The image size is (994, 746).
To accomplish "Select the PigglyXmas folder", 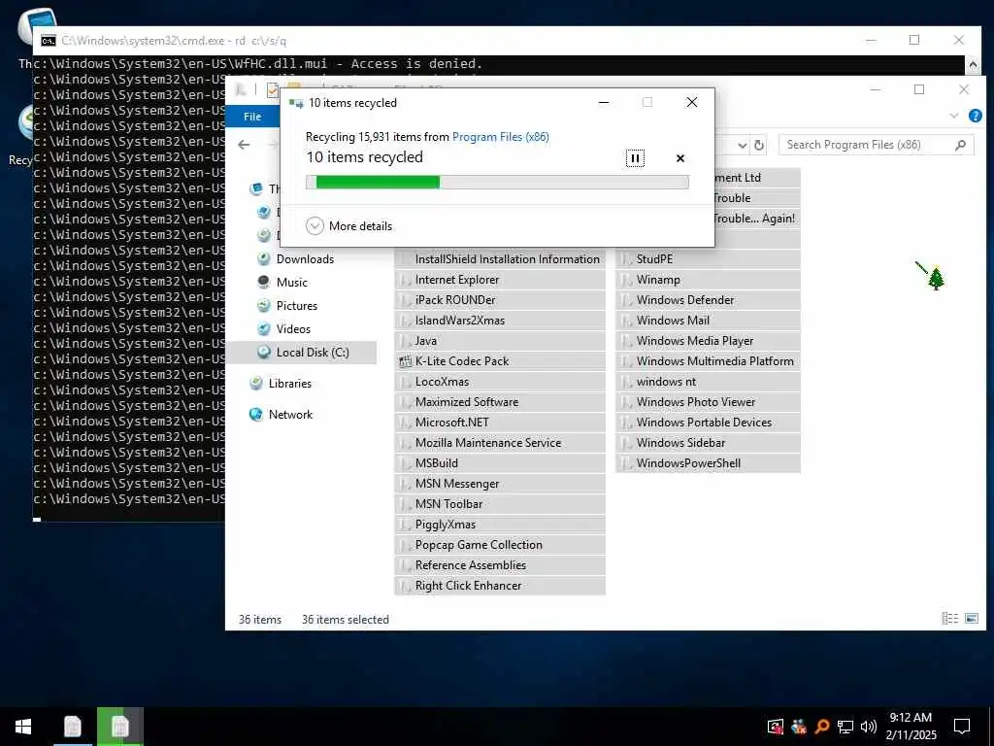I will point(500,524).
